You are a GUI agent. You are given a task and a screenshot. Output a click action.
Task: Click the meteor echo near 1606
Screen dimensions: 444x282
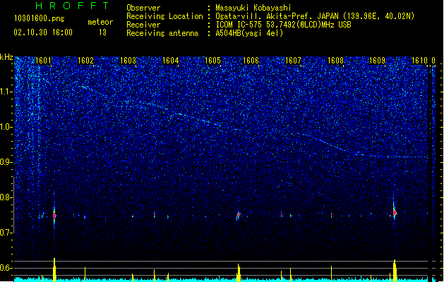pyautogui.click(x=238, y=216)
